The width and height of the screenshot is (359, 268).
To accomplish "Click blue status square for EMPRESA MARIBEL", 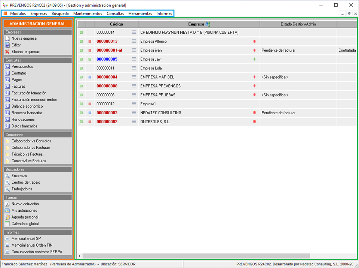I will pos(90,77).
